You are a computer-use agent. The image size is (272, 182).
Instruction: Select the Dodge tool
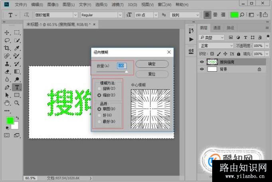[17, 79]
